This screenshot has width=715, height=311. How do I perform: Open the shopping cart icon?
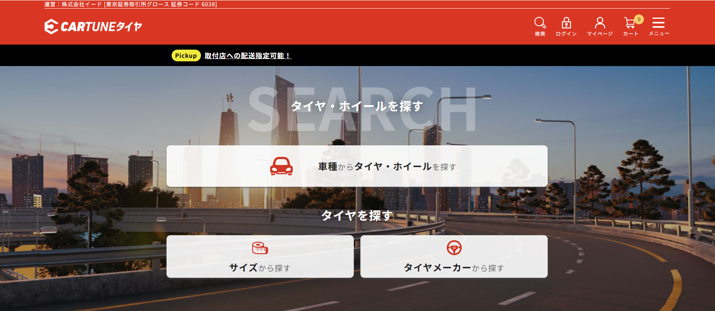click(629, 23)
